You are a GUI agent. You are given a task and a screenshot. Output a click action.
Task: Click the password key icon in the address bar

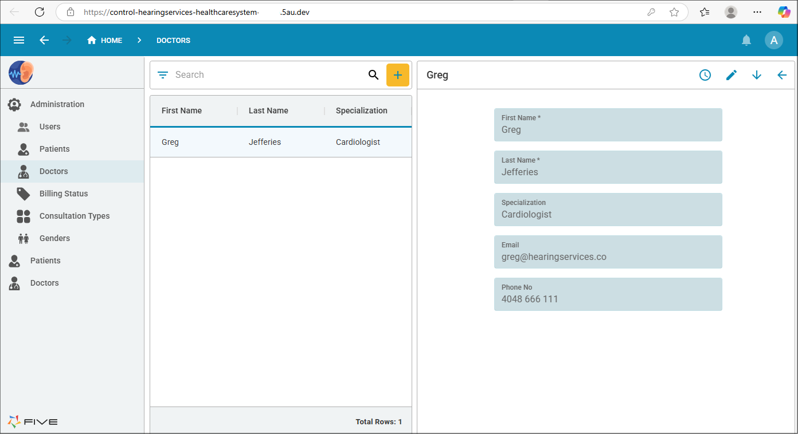coord(651,12)
